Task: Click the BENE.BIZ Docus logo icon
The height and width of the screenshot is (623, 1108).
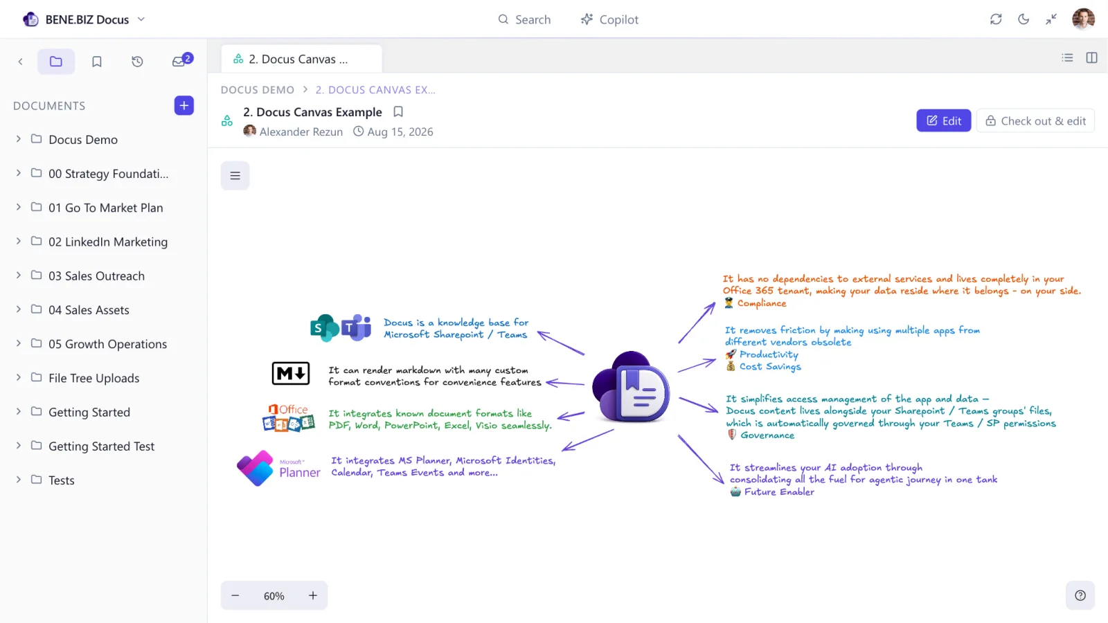Action: click(30, 19)
